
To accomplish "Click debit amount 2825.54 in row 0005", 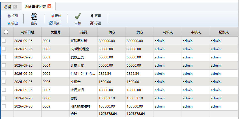I will 112,74.
